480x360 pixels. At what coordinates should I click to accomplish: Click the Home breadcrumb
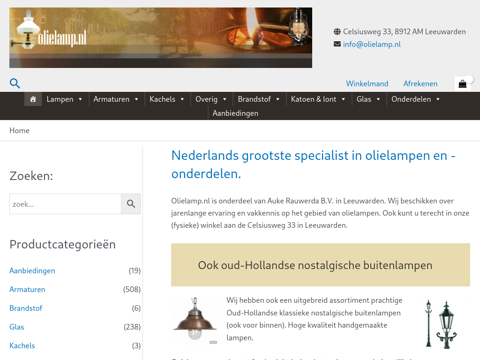(19, 130)
